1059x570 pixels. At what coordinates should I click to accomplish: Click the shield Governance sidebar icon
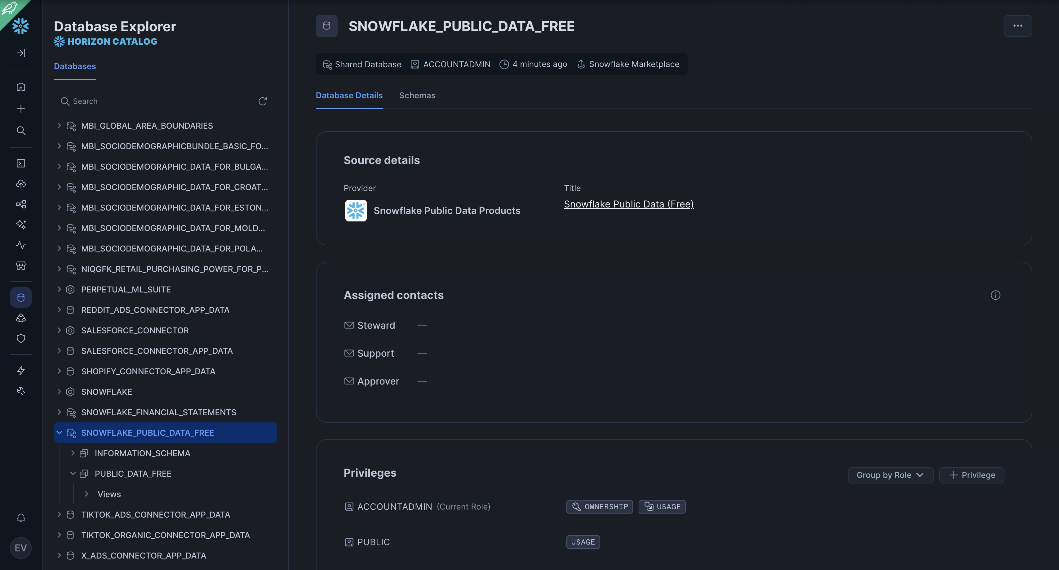(21, 338)
